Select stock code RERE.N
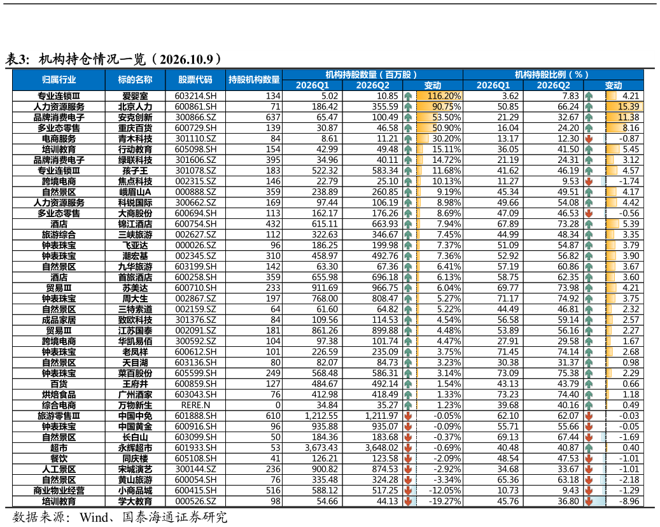The width and height of the screenshot is (660, 527). tap(196, 405)
